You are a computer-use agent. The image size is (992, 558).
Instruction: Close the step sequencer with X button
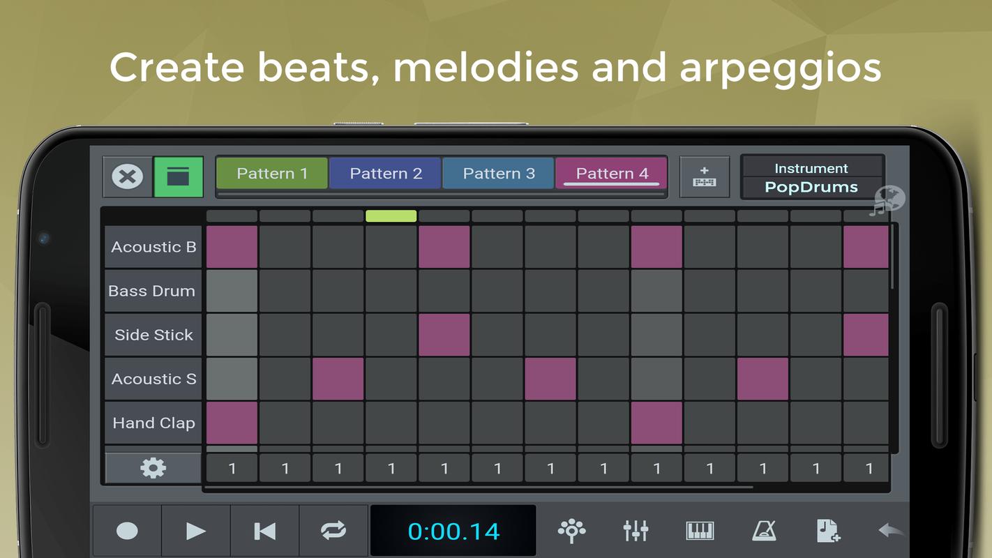pos(128,176)
